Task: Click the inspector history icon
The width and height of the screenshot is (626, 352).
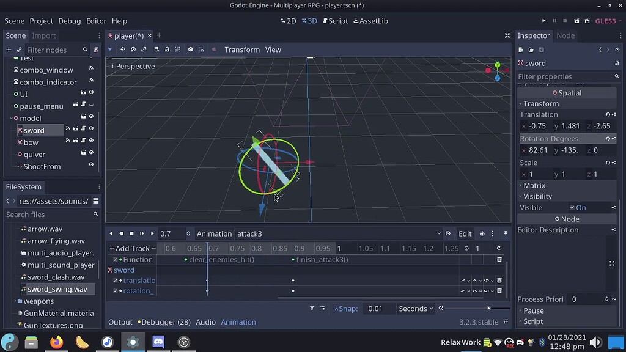Action: pyautogui.click(x=617, y=50)
